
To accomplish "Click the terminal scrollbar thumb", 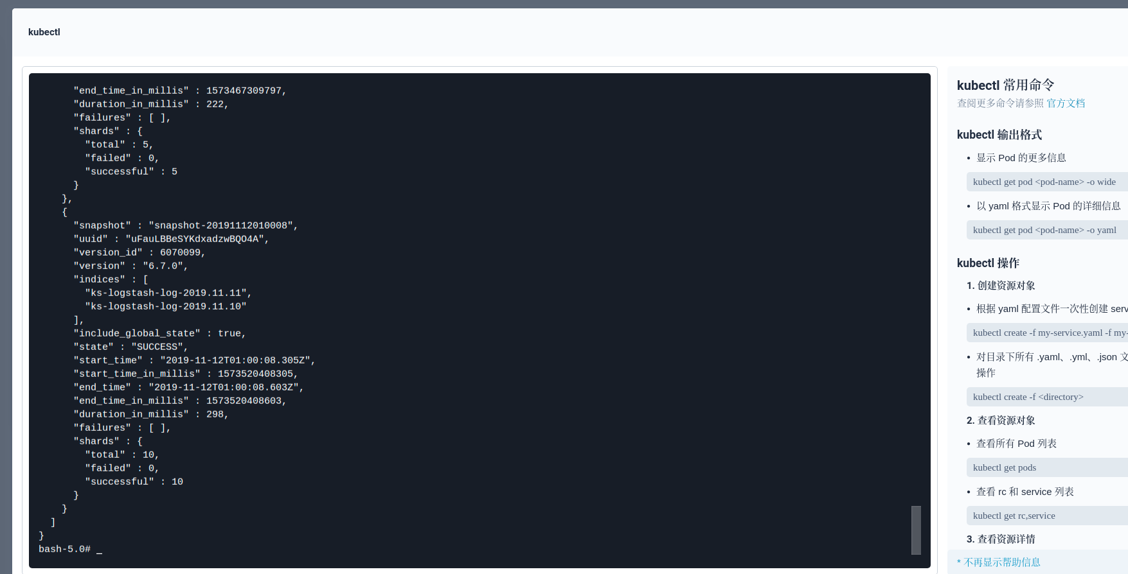I will [916, 530].
